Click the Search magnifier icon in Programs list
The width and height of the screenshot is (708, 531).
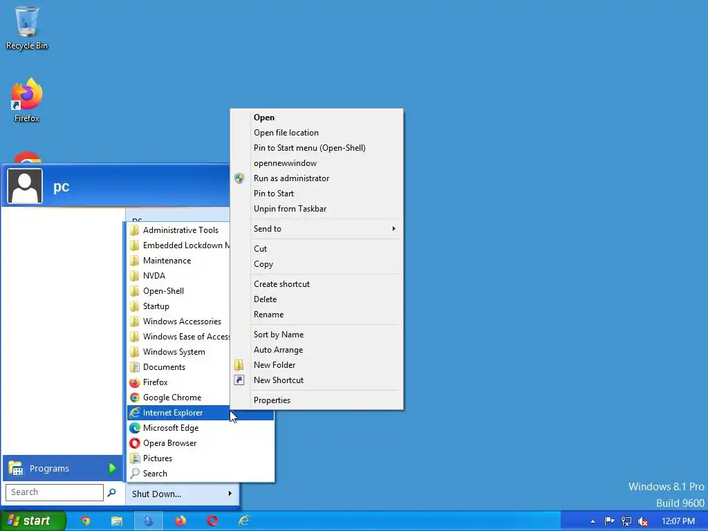click(x=135, y=474)
